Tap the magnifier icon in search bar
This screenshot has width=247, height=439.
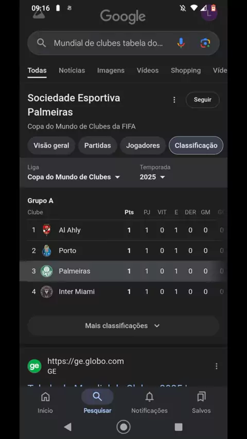[41, 43]
